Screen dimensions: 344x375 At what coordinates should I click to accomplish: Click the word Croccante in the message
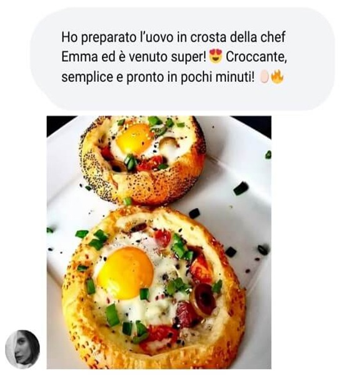point(256,57)
